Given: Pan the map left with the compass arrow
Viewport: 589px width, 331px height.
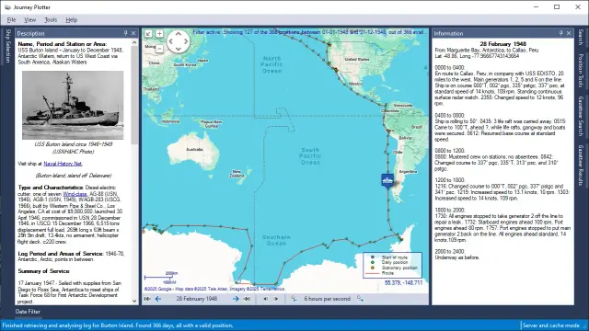Looking at the screenshot, I should [x=171, y=41].
